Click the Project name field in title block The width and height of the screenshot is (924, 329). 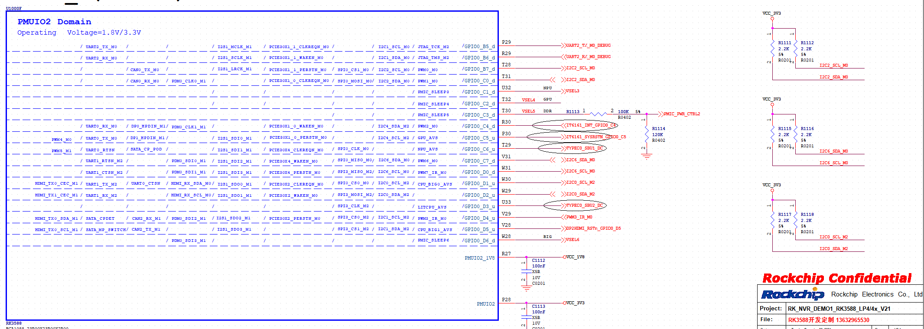tap(839, 309)
